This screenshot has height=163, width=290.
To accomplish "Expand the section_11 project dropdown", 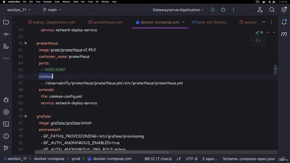I will (19, 10).
